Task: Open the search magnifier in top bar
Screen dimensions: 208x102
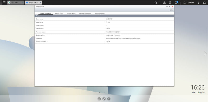Action: (x=156, y=3)
